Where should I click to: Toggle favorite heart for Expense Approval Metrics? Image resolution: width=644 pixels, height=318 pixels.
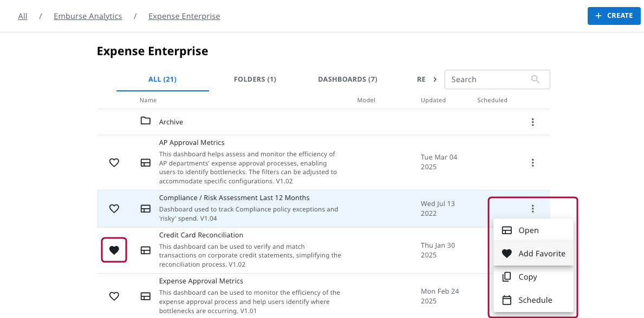(x=114, y=296)
